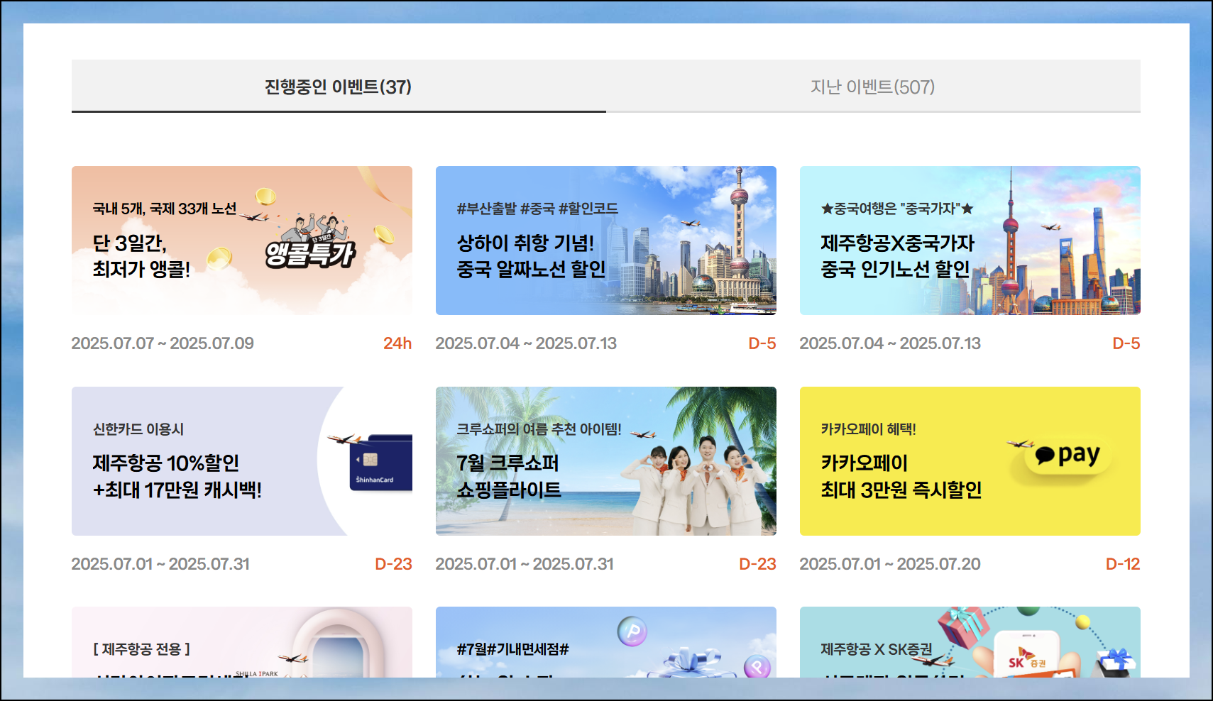This screenshot has width=1213, height=701.
Task: Open the 제주항공 전용 event banner
Action: (x=242, y=642)
